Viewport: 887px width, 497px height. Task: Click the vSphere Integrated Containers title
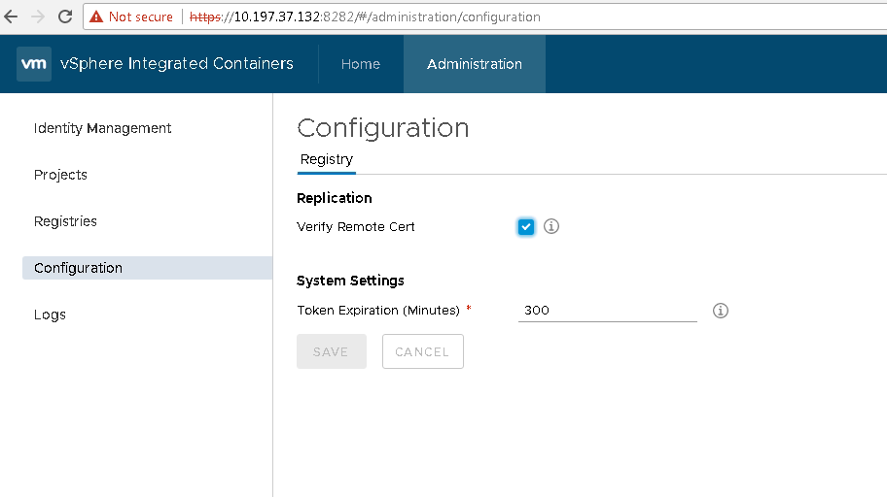pyautogui.click(x=176, y=63)
